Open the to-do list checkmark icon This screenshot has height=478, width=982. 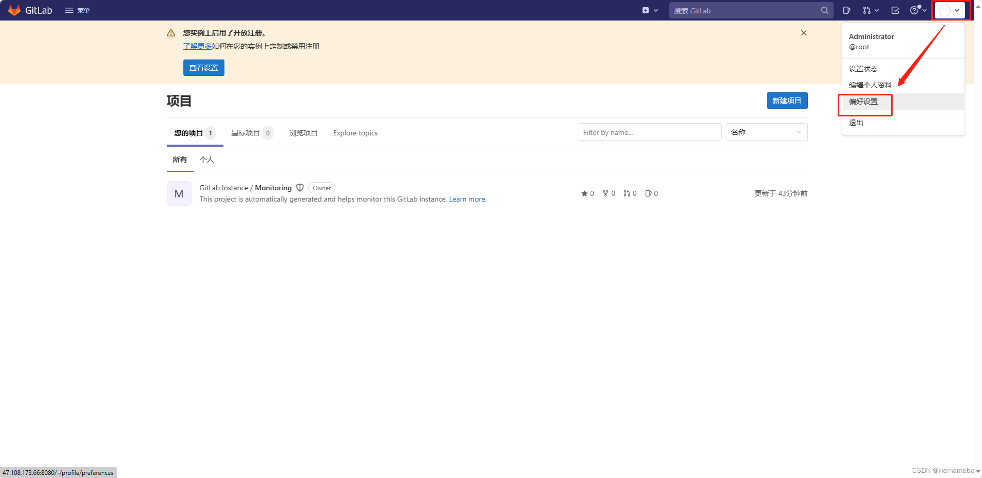coord(895,10)
